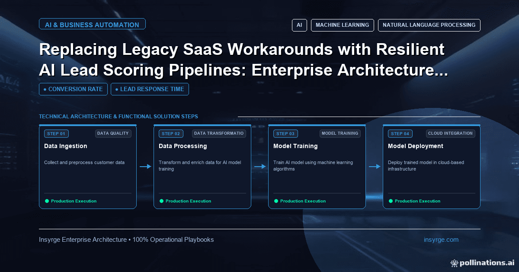Click the green status dot in Data Ingestion card
519x272 pixels.
point(47,201)
